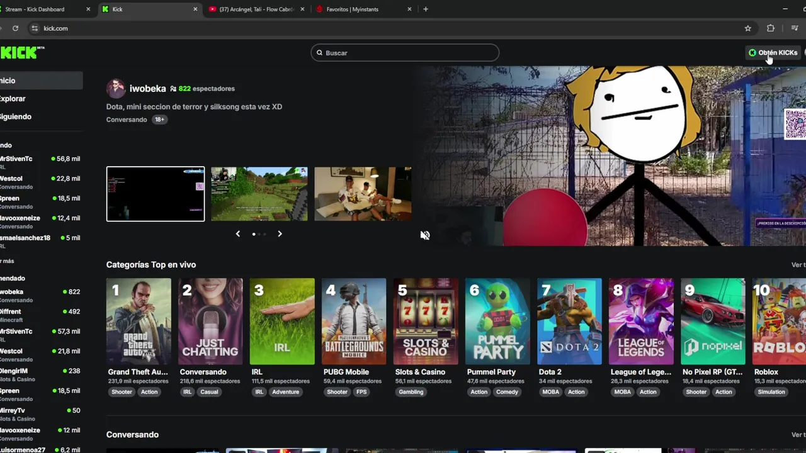Open MirreyTv channel in sidebar
The width and height of the screenshot is (806, 453).
(40, 414)
